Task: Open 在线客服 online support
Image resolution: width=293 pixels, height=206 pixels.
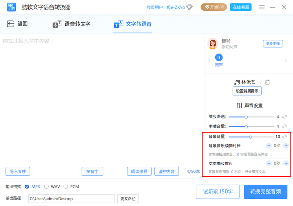Action: click(241, 7)
